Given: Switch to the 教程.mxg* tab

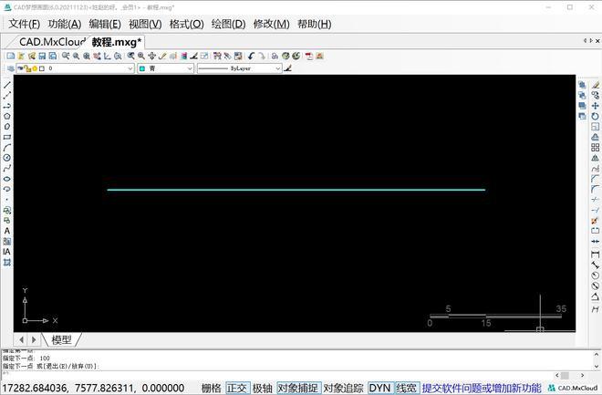Looking at the screenshot, I should (x=117, y=42).
